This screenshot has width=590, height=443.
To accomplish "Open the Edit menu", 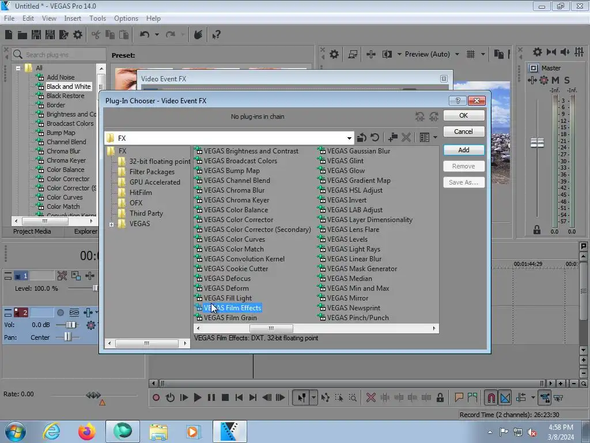I will (28, 18).
